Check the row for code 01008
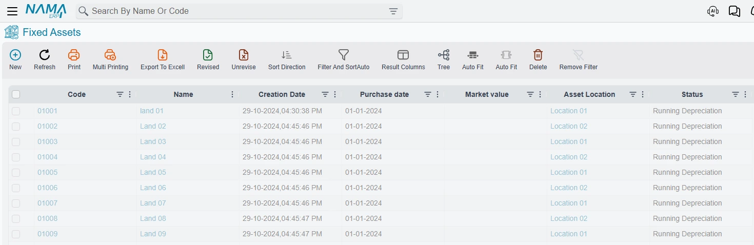This screenshot has height=245, width=754. pyautogui.click(x=16, y=219)
